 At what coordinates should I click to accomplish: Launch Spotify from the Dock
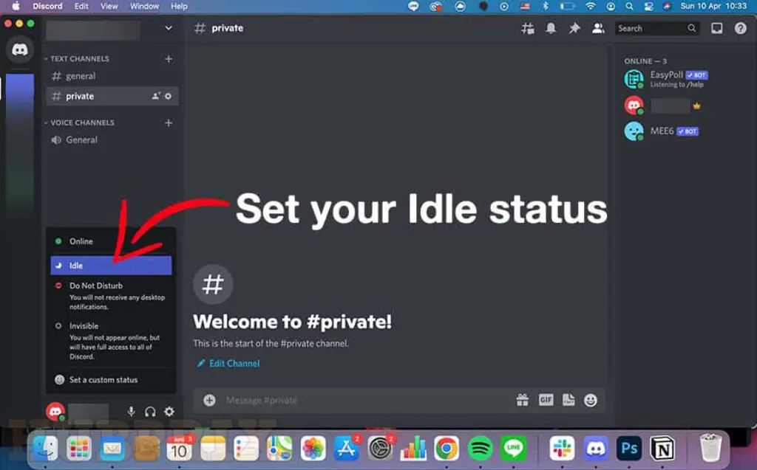pos(480,449)
